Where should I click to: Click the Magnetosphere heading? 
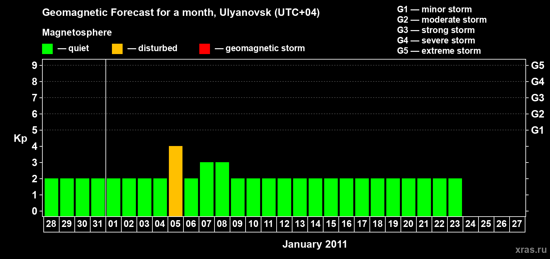pyautogui.click(x=77, y=33)
